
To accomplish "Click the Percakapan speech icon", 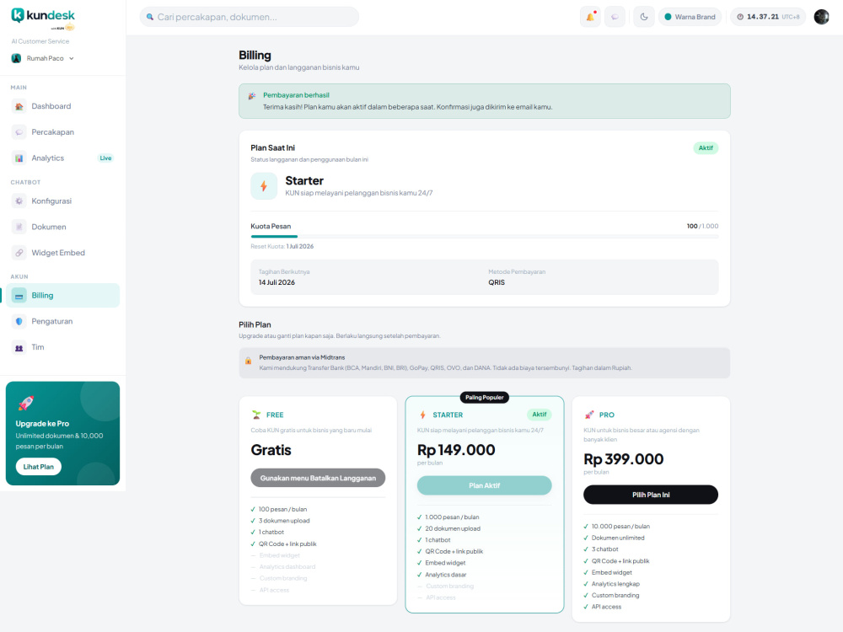I will click(x=19, y=132).
